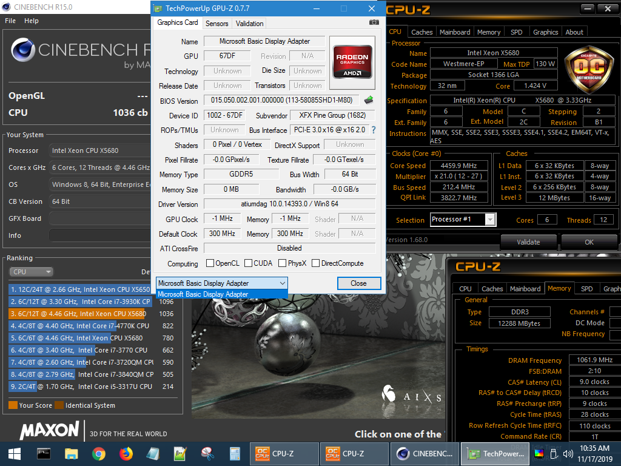The image size is (621, 466).
Task: Open the Cinebench Help menu
Action: pyautogui.click(x=32, y=21)
